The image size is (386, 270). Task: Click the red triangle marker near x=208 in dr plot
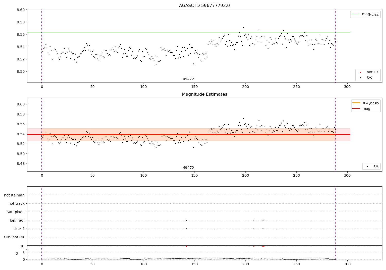click(254, 246)
